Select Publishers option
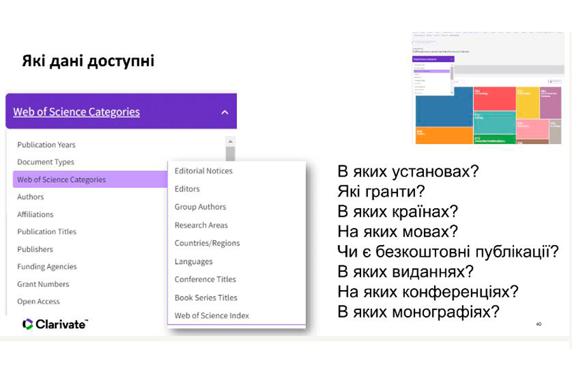The width and height of the screenshot is (572, 381). point(35,250)
